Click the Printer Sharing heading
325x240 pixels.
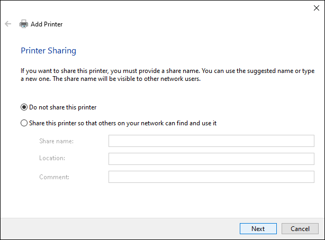(x=49, y=51)
